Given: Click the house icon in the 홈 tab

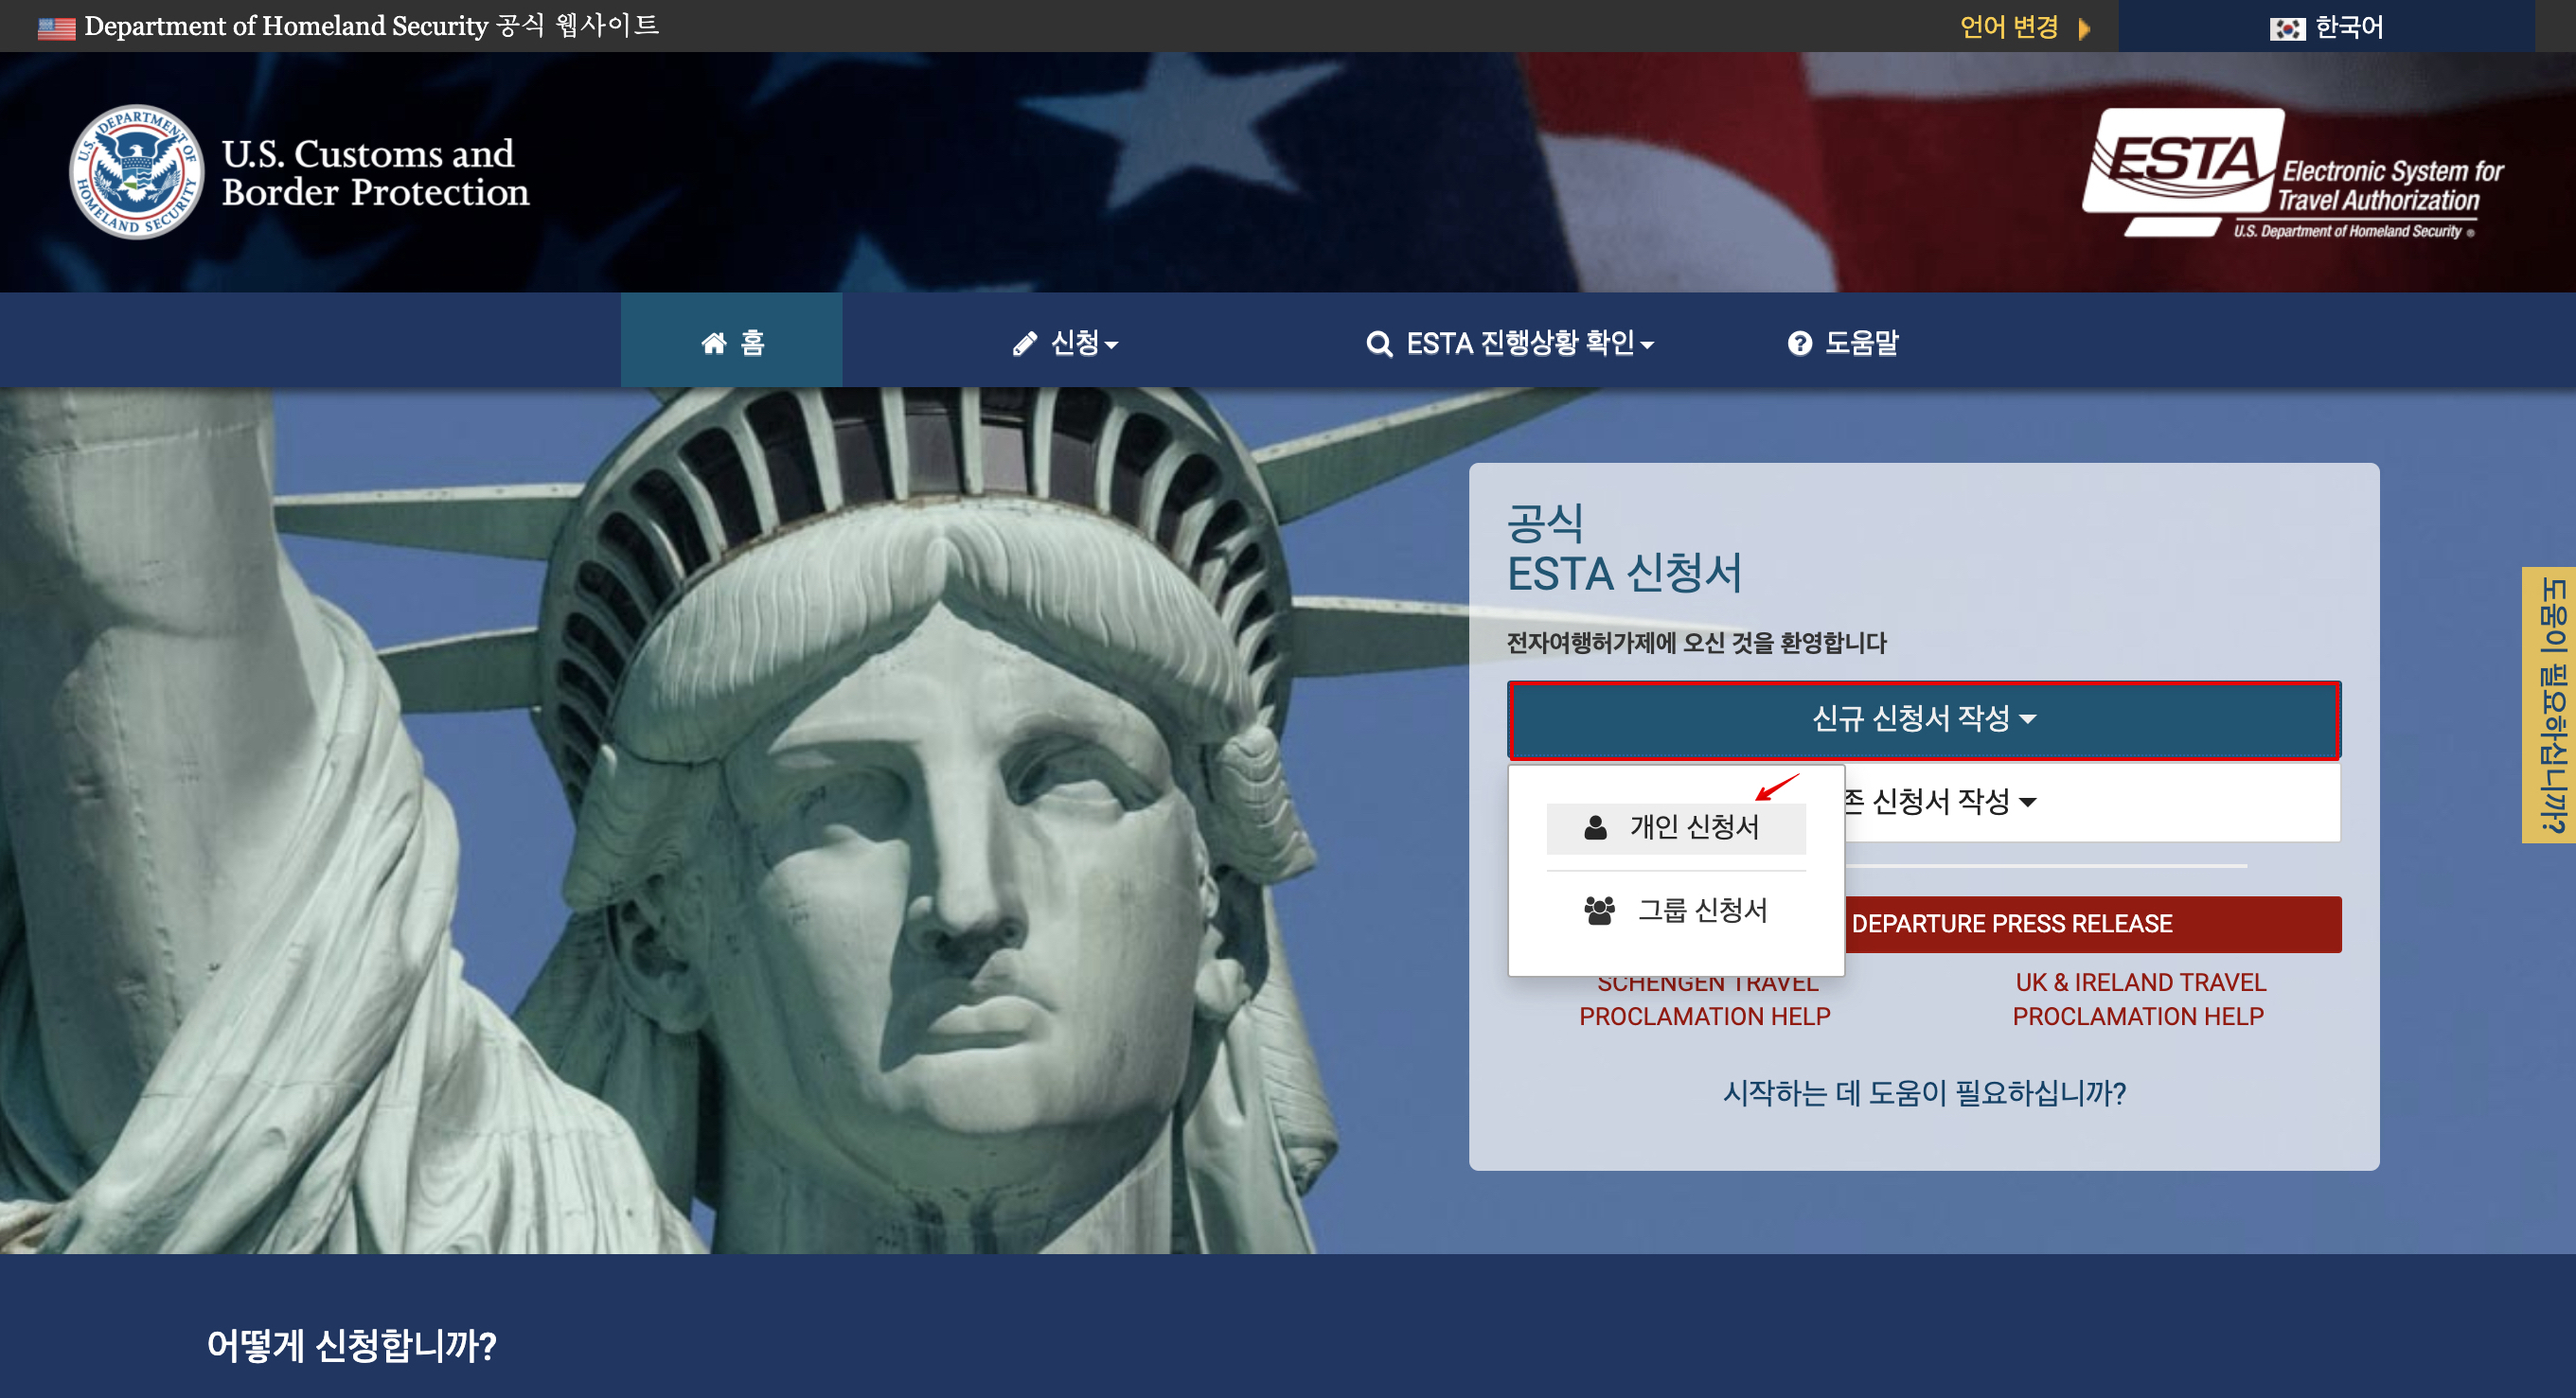Looking at the screenshot, I should [x=714, y=343].
